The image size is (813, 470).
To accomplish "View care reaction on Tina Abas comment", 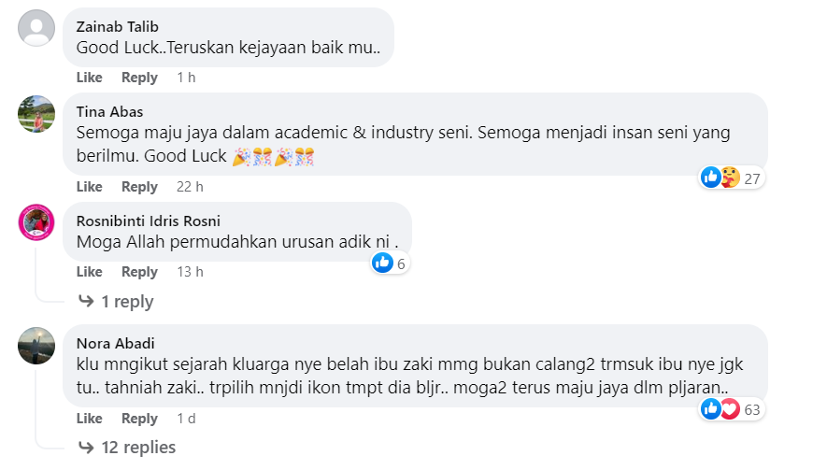I will click(x=730, y=178).
